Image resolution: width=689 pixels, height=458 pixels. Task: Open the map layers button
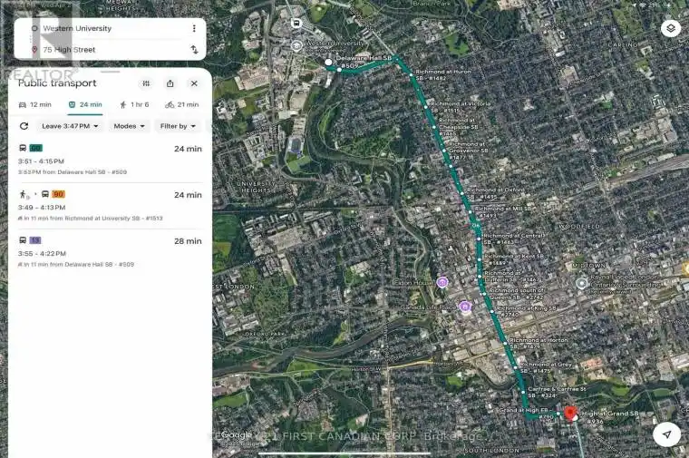click(671, 29)
